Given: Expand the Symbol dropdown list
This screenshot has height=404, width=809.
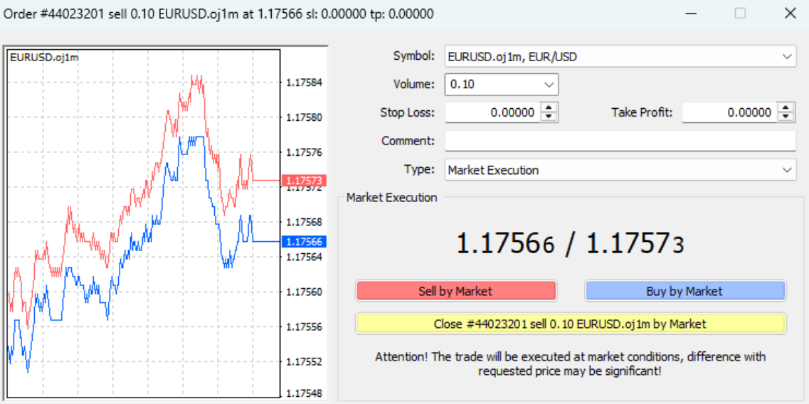Looking at the screenshot, I should [x=786, y=56].
